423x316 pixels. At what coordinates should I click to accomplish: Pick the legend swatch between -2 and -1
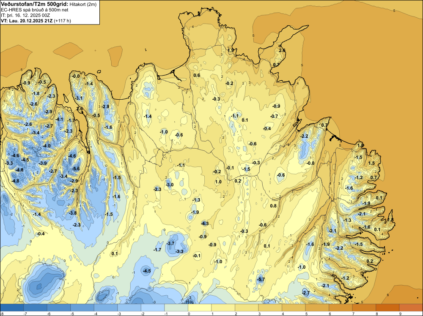(x=153, y=308)
